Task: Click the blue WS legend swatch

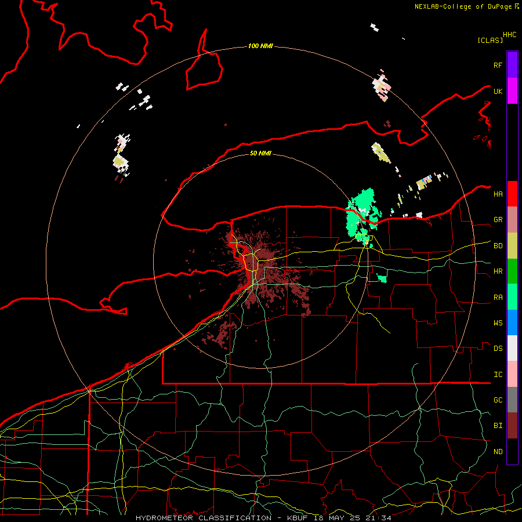Action: 512,322
